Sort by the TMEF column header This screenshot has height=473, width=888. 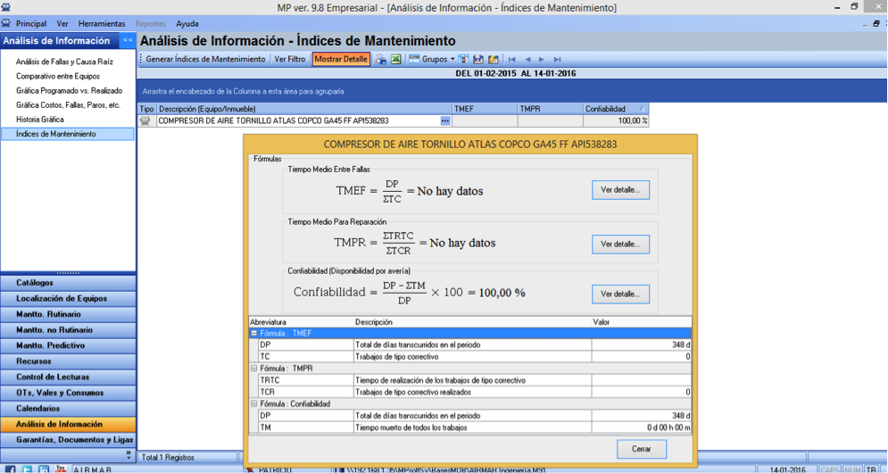pyautogui.click(x=485, y=109)
